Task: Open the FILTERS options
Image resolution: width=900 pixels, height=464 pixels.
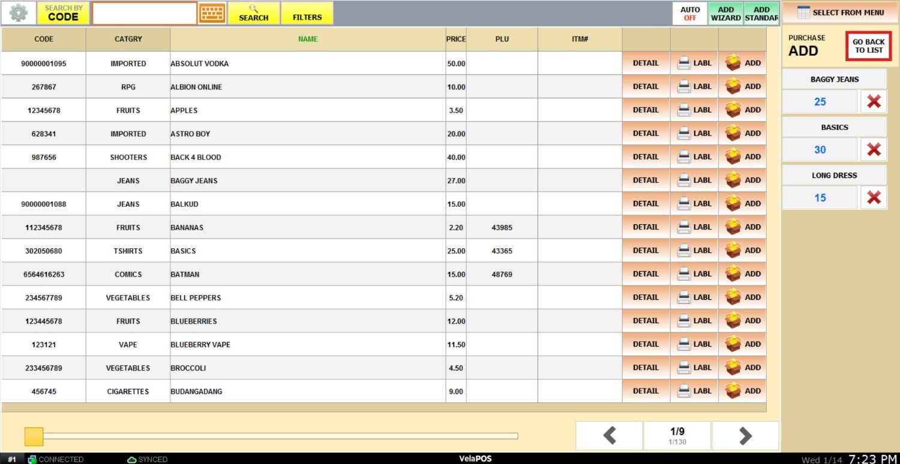Action: (307, 13)
